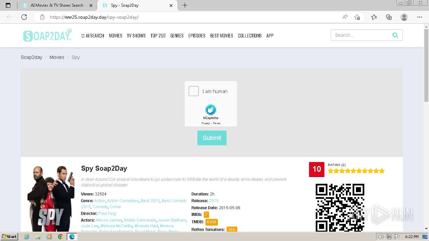
Task: Click the movie QR code
Action: [x=340, y=208]
